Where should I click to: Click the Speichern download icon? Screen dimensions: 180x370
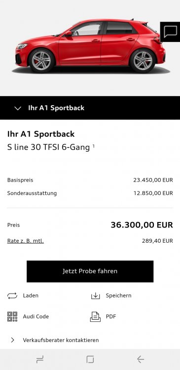(x=95, y=296)
